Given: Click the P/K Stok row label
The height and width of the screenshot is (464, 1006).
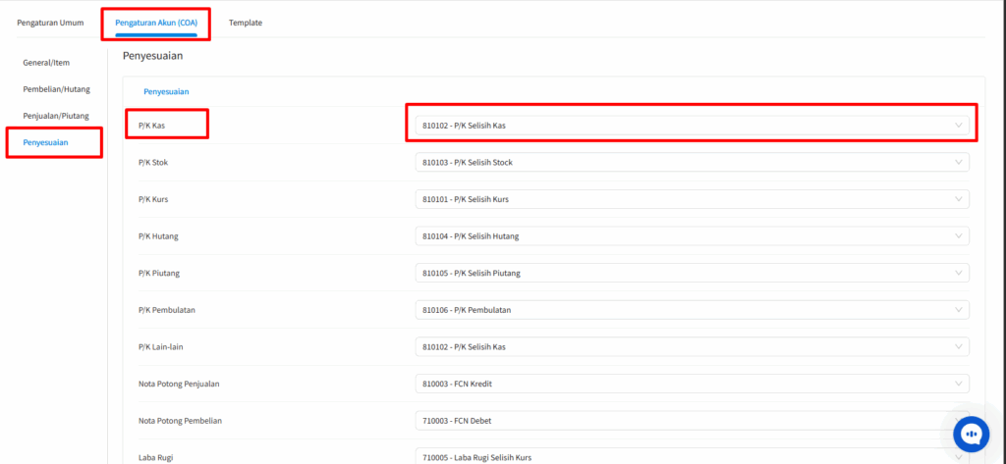Looking at the screenshot, I should [x=153, y=162].
